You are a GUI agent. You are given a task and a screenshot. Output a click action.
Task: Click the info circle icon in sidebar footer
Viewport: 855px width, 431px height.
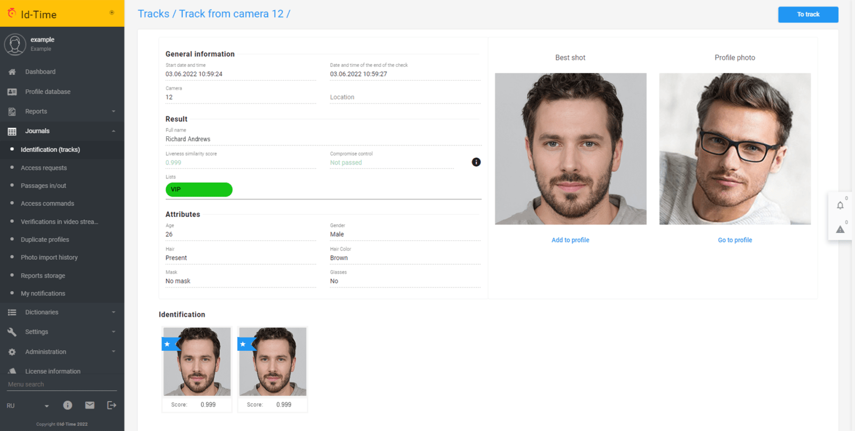point(67,405)
